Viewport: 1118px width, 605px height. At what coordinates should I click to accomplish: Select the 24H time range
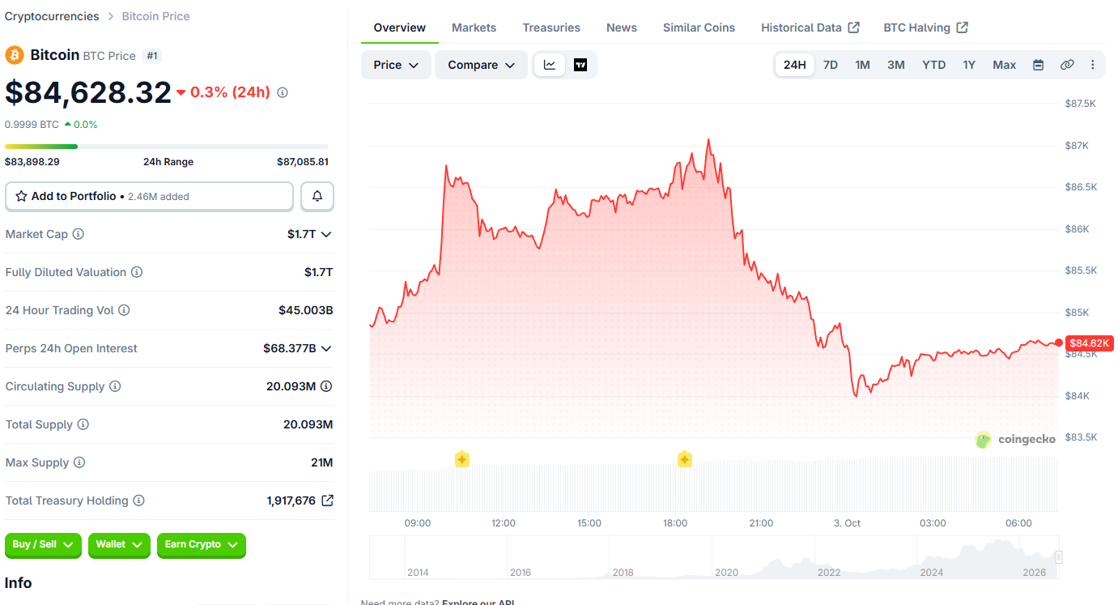(x=794, y=65)
